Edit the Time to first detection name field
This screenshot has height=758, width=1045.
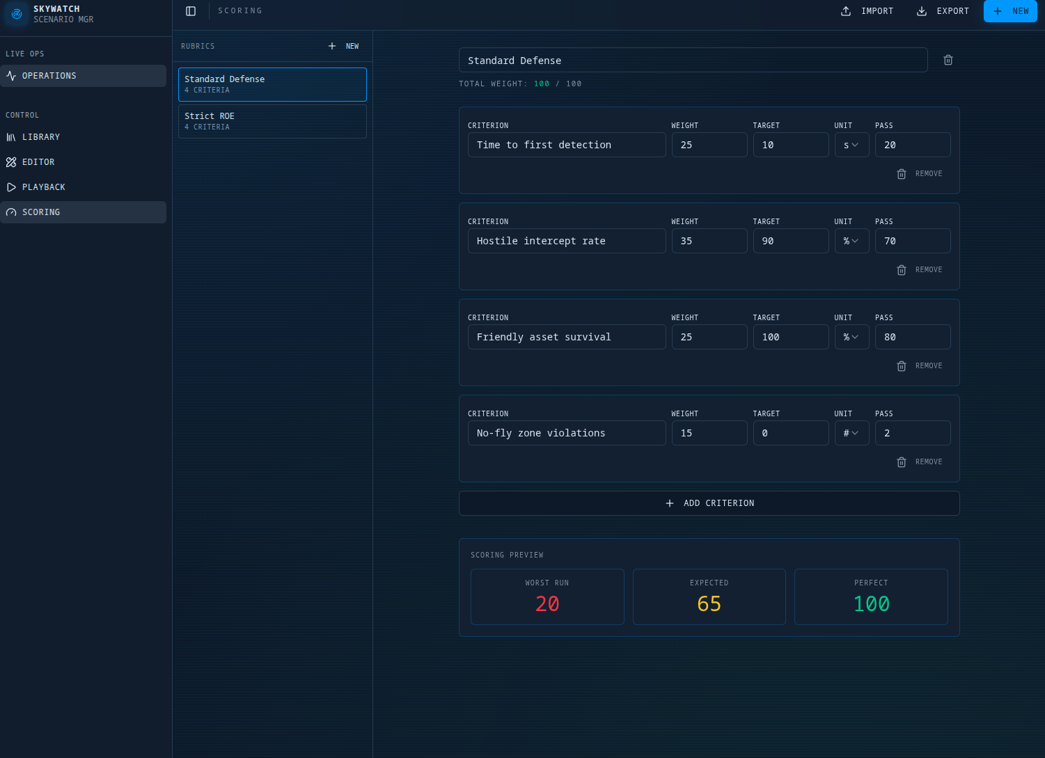pos(567,145)
